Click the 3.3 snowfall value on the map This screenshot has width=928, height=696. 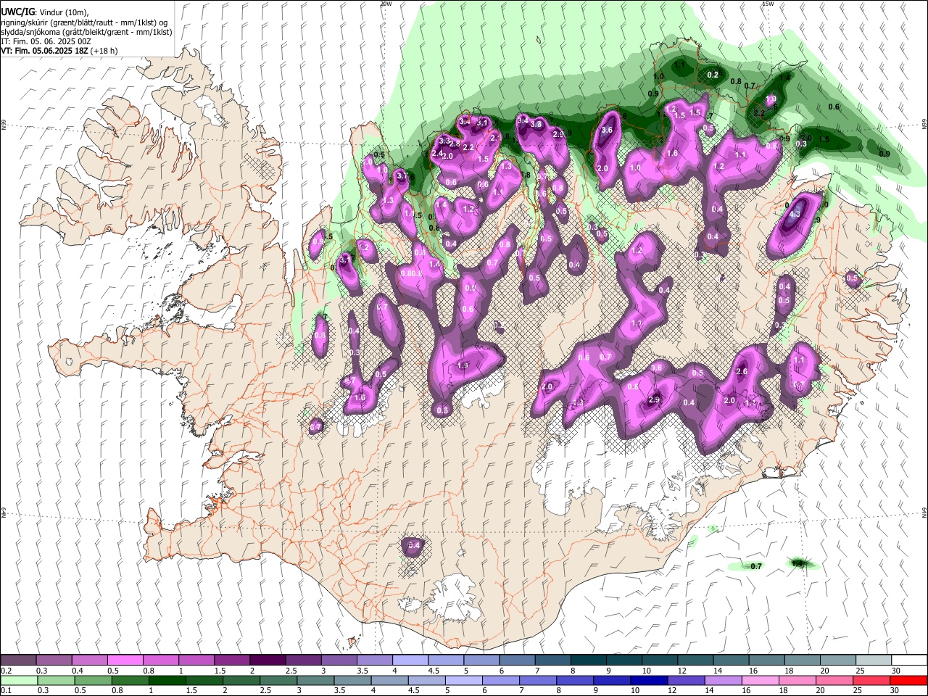click(x=444, y=141)
